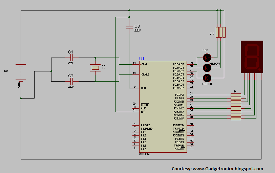The width and height of the screenshot is (275, 173).
Task: Click the P3.7/RD pin label
Action: 179,149
